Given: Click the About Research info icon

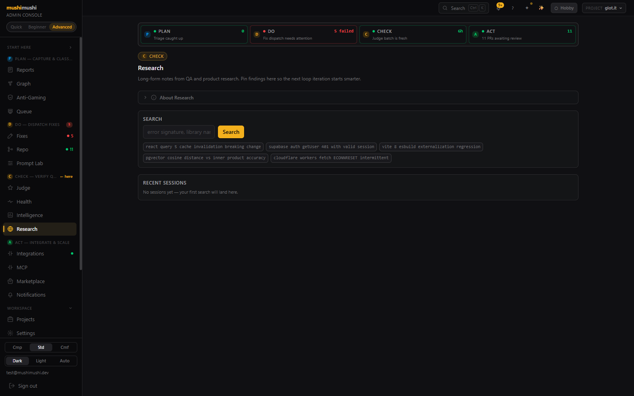Looking at the screenshot, I should coord(154,97).
